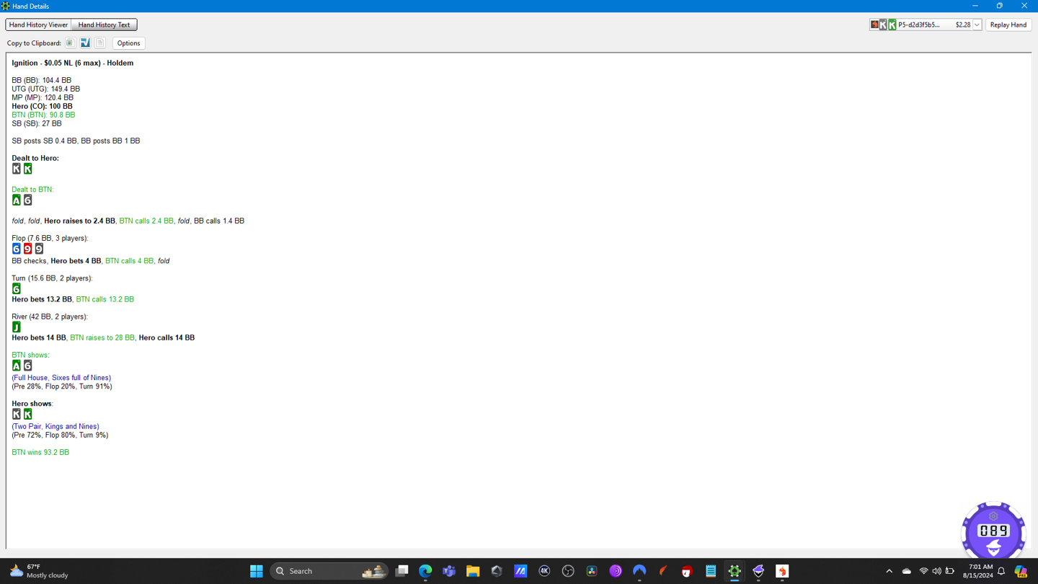Open the Options button
Image resolution: width=1038 pixels, height=584 pixels.
coord(128,43)
